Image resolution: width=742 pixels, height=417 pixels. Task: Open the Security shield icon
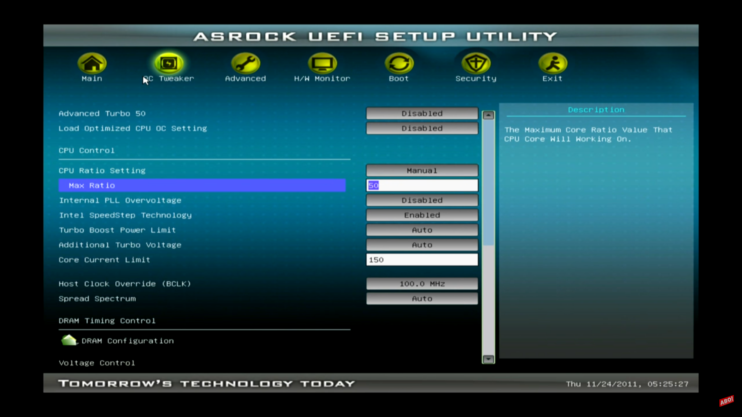click(x=476, y=63)
